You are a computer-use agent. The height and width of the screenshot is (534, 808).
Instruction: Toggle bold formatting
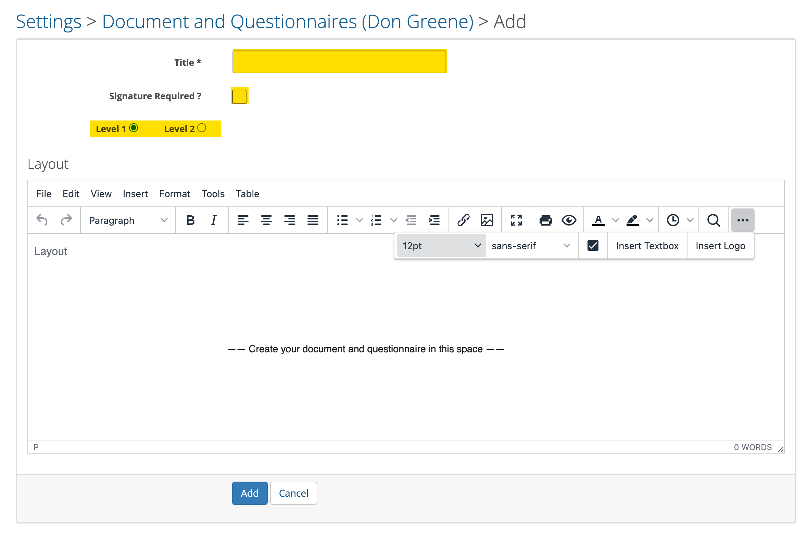point(190,220)
